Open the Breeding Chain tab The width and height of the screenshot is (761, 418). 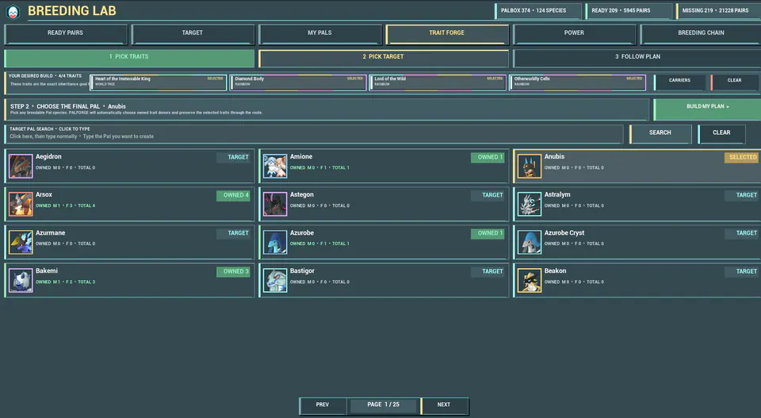click(701, 33)
